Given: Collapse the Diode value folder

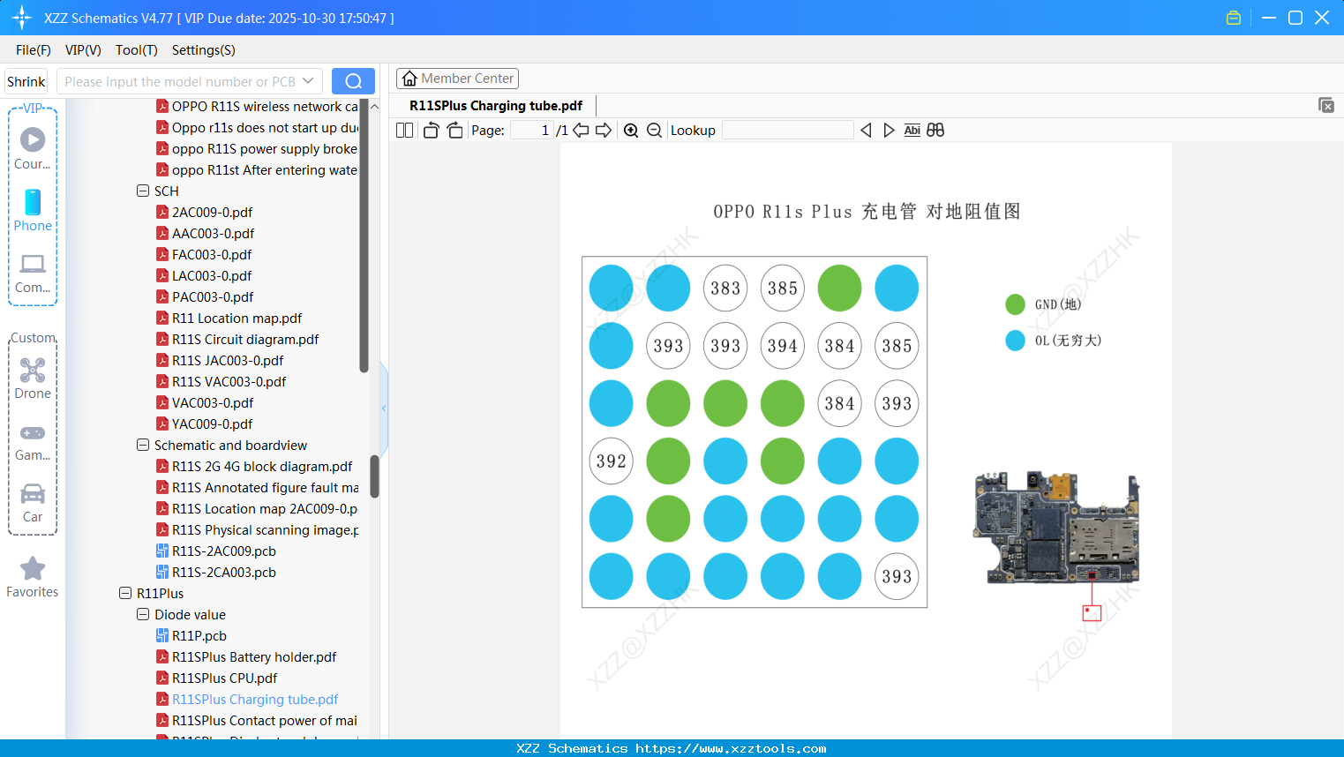Looking at the screenshot, I should (143, 614).
